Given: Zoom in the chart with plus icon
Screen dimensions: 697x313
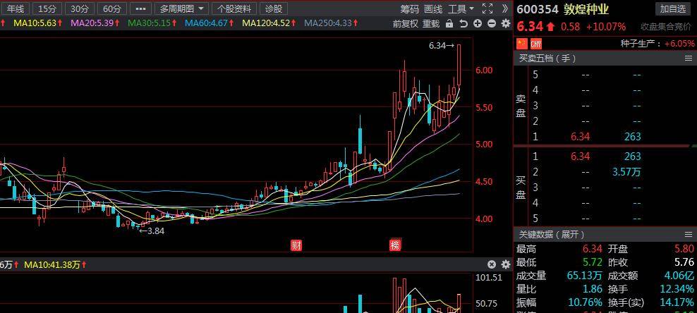Looking at the screenshot, I should [478, 23].
